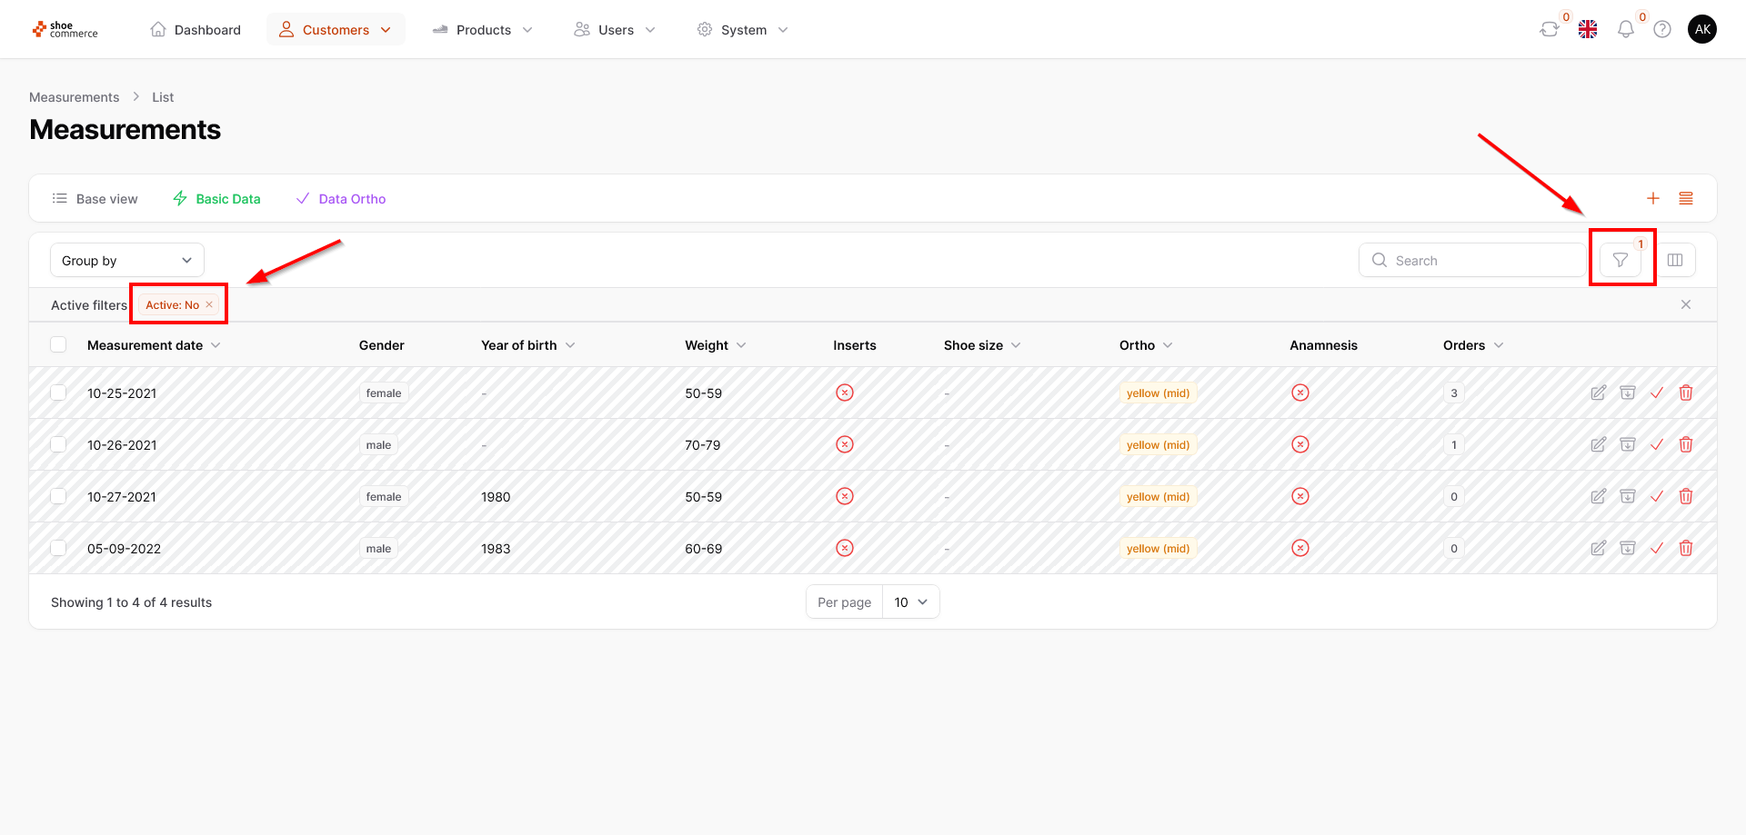The width and height of the screenshot is (1746, 835).
Task: Click the orange plus add icon
Action: 1652,198
